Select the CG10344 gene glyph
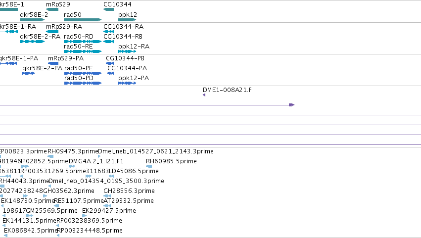 click(108, 9)
